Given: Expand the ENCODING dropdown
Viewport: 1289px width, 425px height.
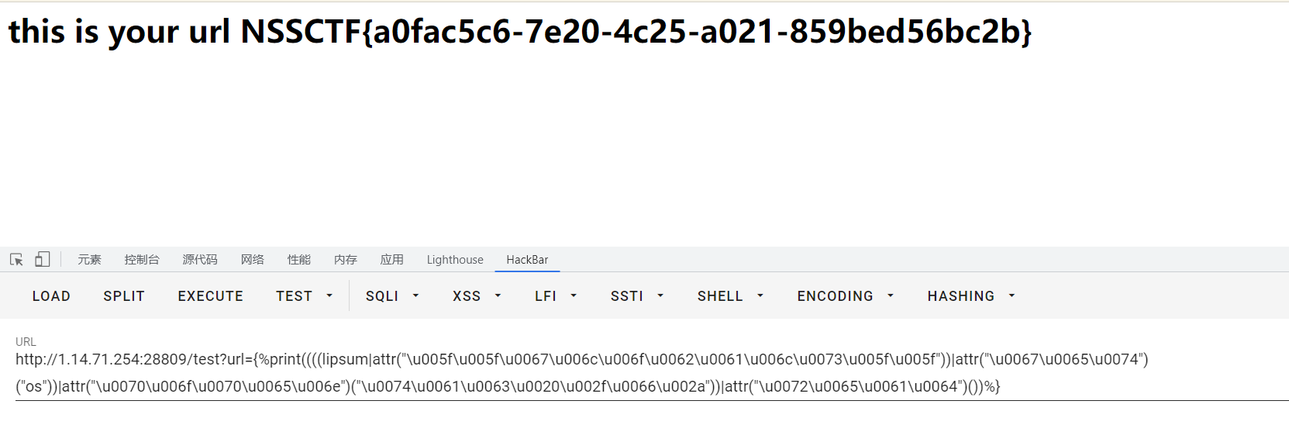Looking at the screenshot, I should point(845,296).
